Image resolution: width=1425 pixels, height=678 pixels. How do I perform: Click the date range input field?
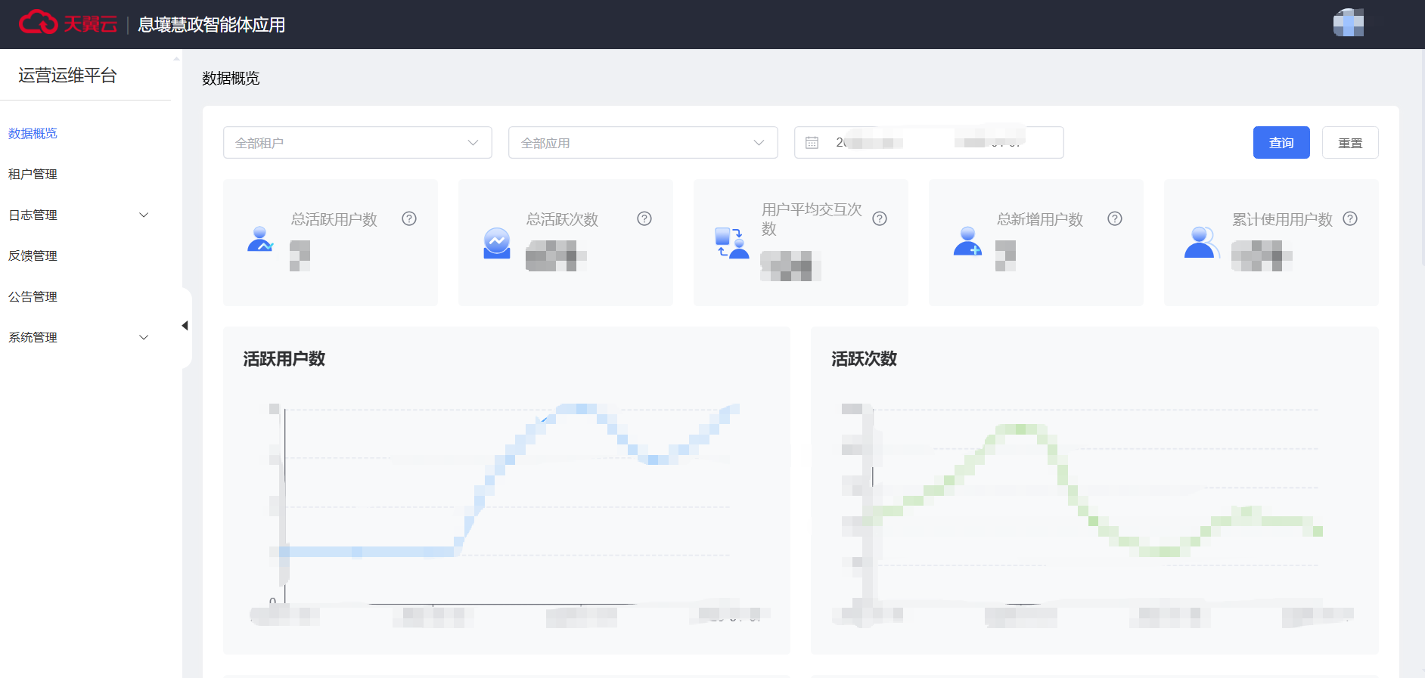click(938, 143)
